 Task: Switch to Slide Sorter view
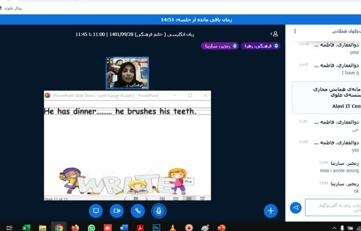pos(176,199)
